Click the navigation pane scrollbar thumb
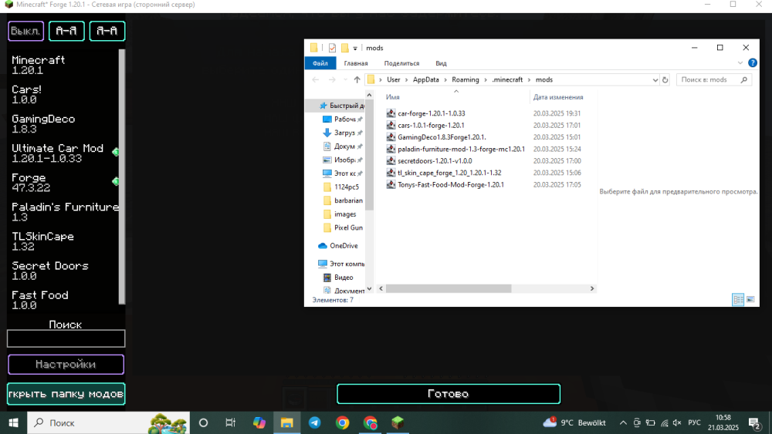The height and width of the screenshot is (434, 772). pyautogui.click(x=369, y=155)
